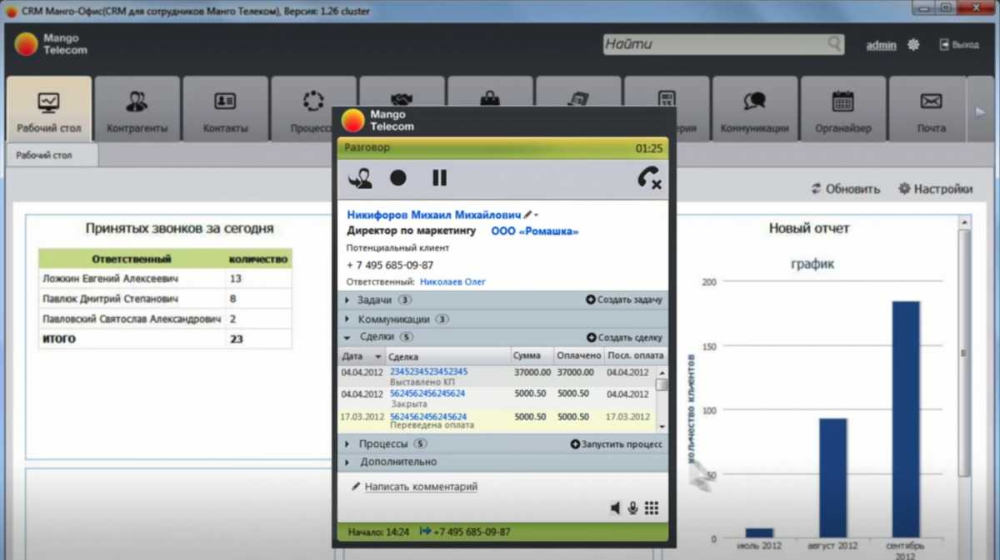
Task: Click the dashboard vertical scrollbar
Action: click(963, 349)
